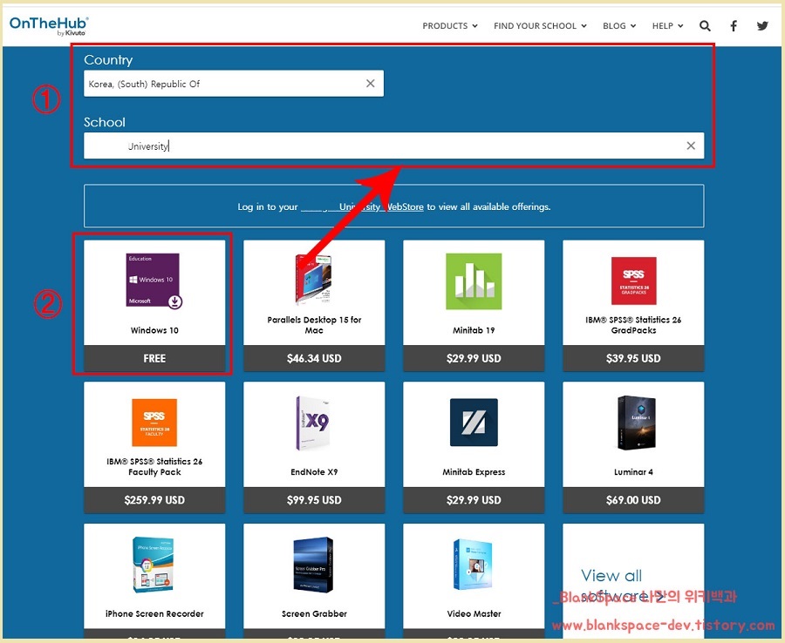Go to OnTheHub home logo
Screen dimensions: 785x643
pyautogui.click(x=49, y=25)
